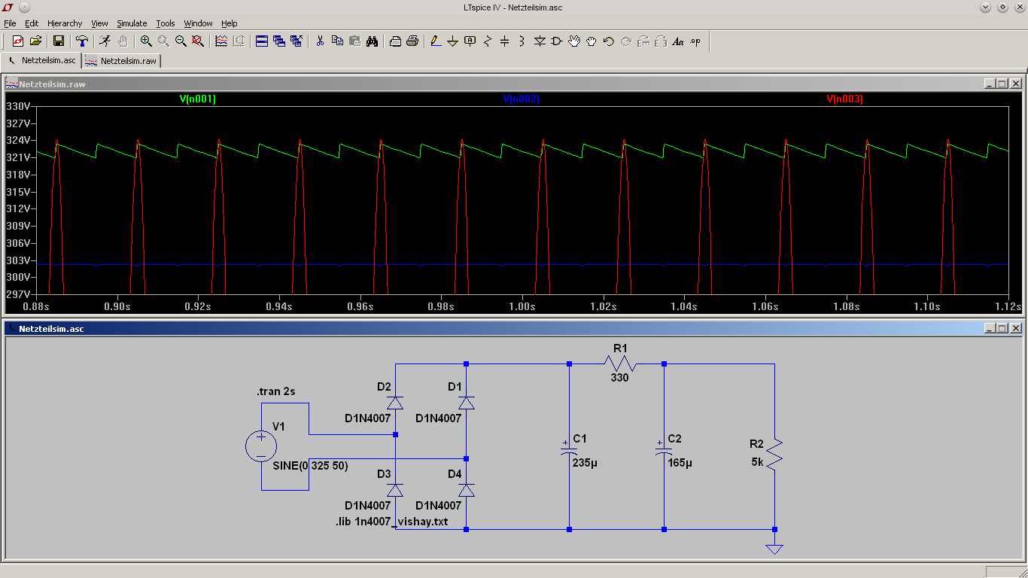Tile windows with the Tile Horizontally icon
Screen dimensions: 1028x578
(x=262, y=41)
